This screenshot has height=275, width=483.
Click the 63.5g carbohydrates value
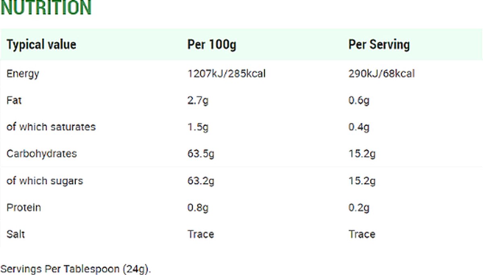201,153
